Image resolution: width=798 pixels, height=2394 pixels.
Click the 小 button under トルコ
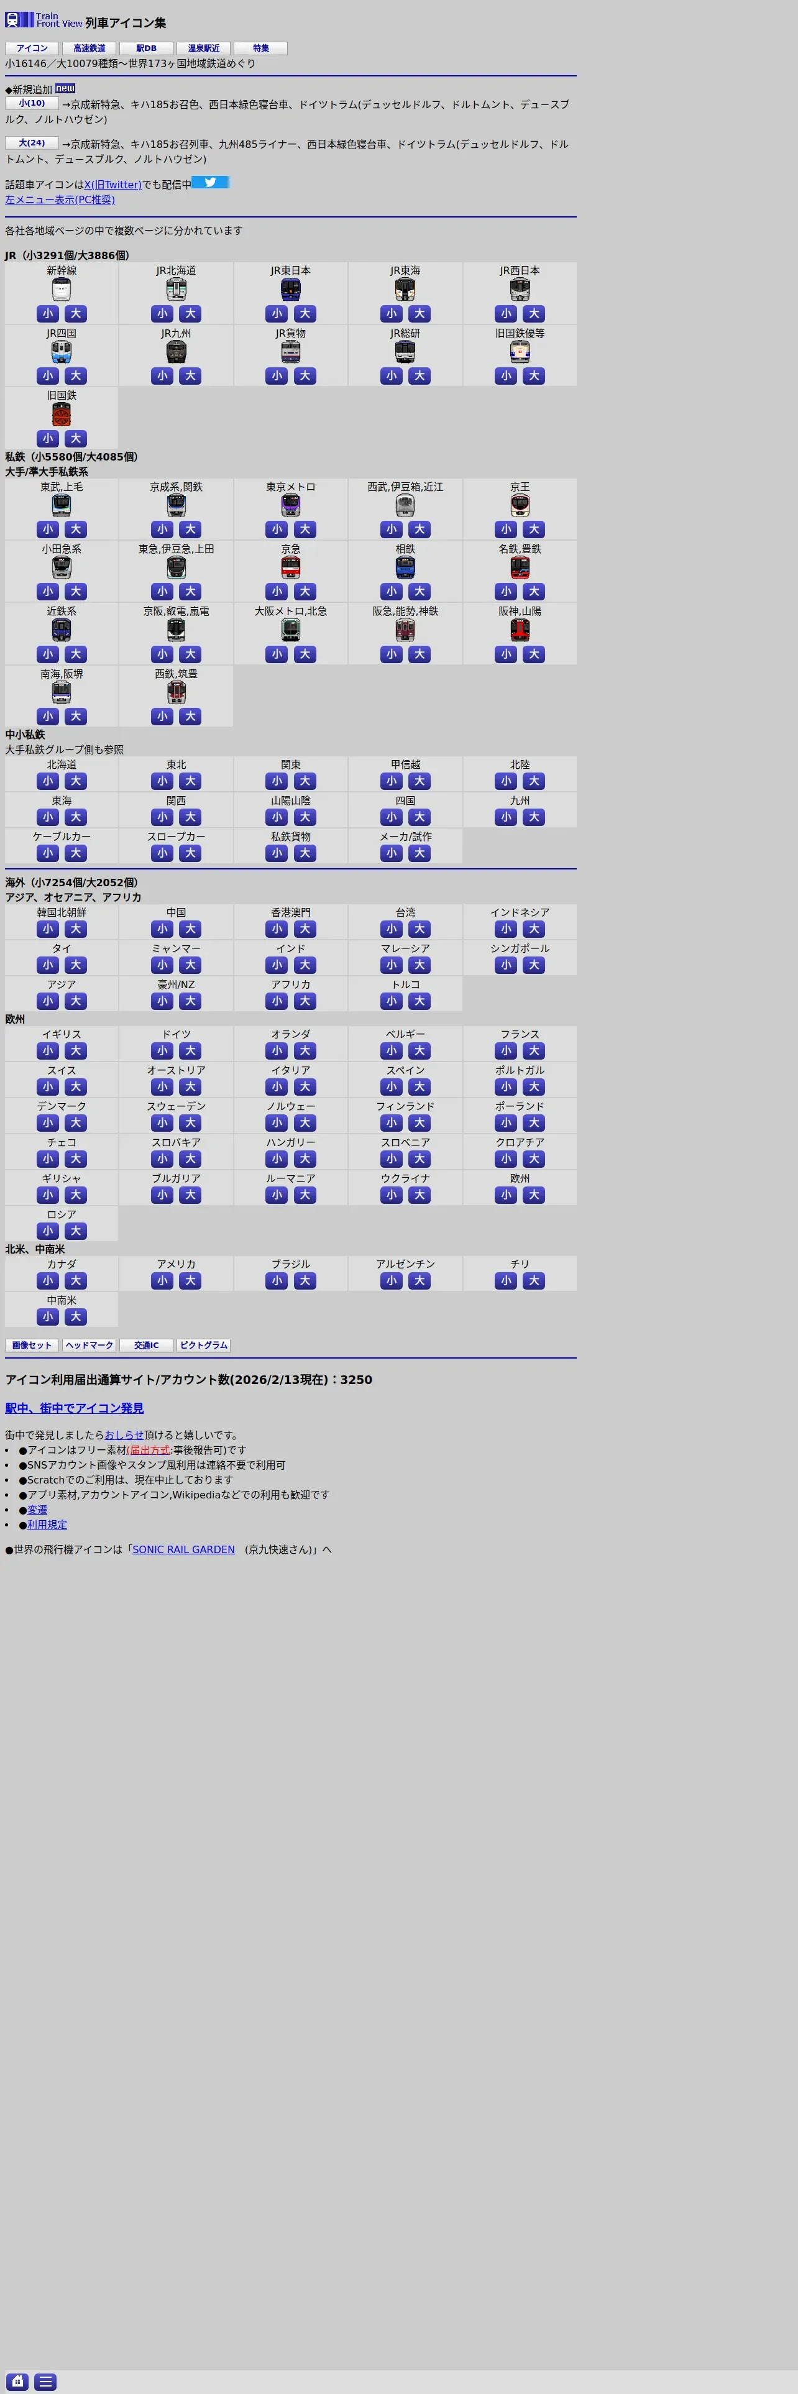[x=391, y=1002]
